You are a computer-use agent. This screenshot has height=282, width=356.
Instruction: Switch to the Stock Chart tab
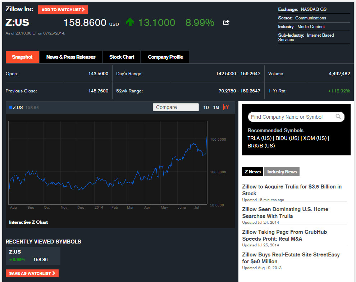pyautogui.click(x=122, y=57)
